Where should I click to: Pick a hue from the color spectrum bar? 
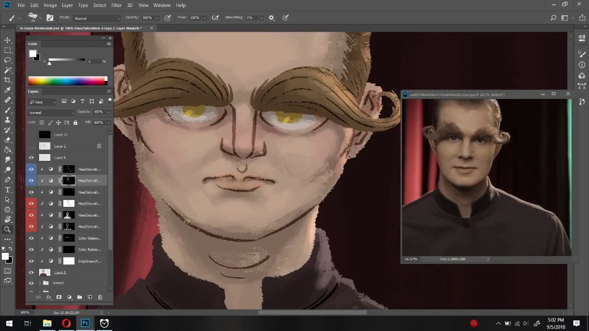coord(68,81)
